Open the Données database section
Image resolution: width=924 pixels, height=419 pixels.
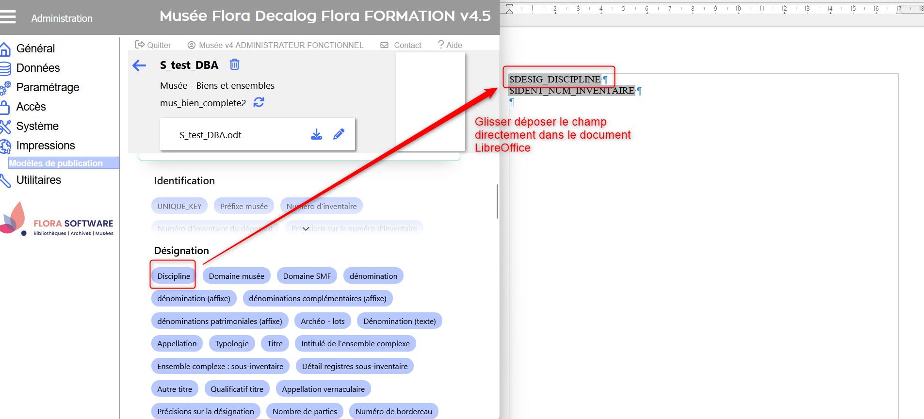[38, 68]
